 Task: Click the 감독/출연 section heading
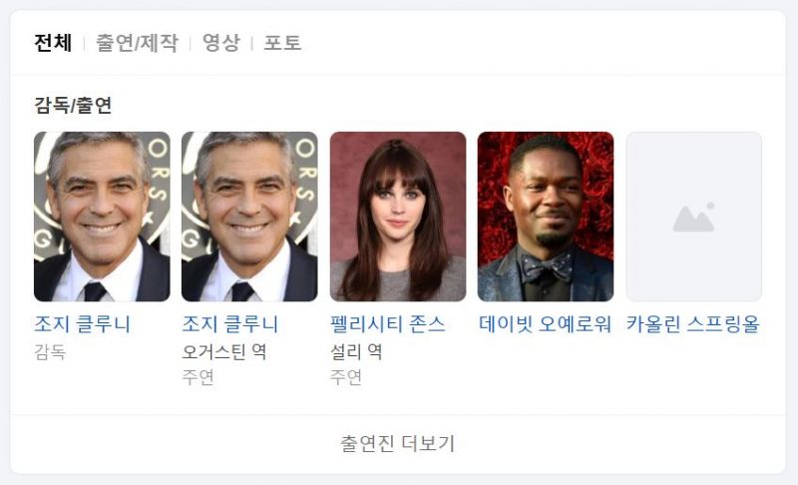[x=73, y=106]
